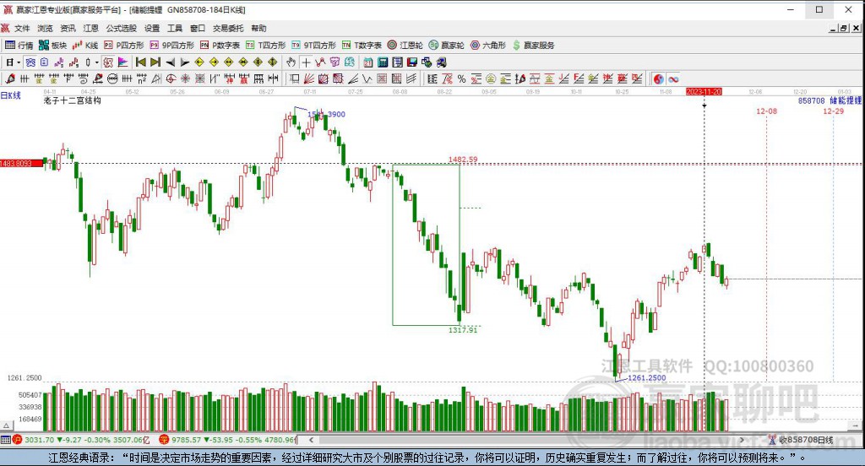Open the 公式选股 menu

[x=122, y=28]
